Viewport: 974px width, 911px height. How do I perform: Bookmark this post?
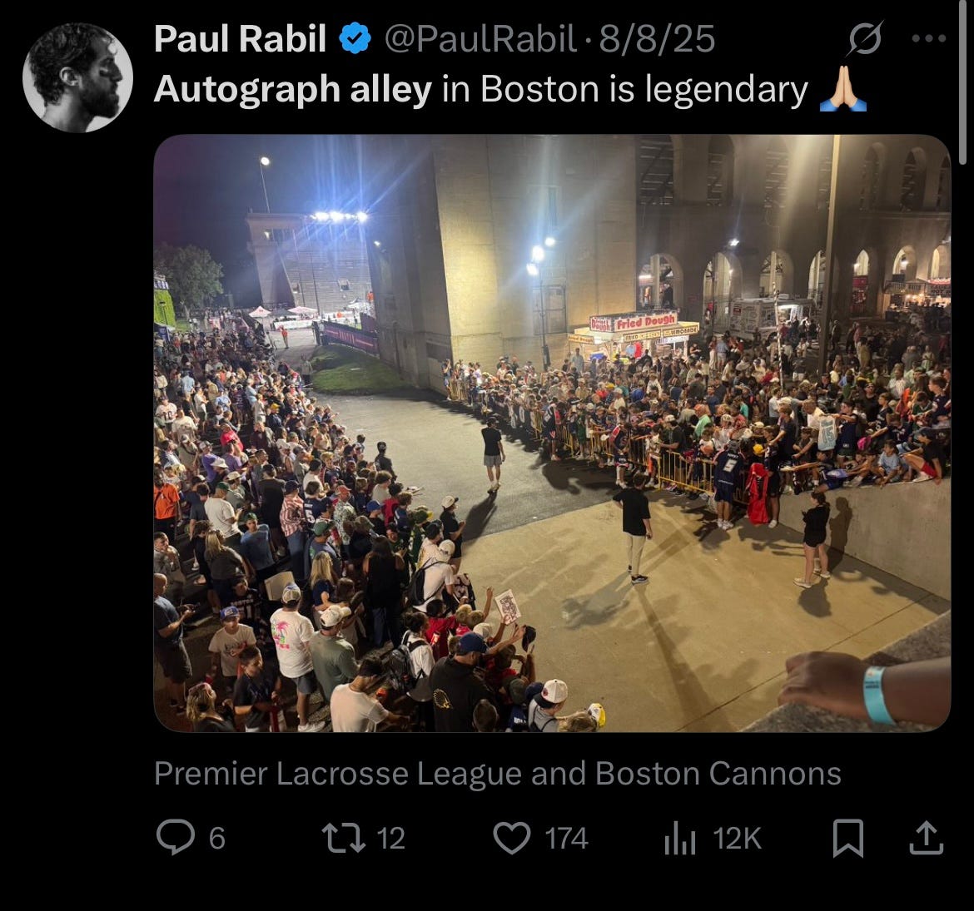[x=848, y=838]
